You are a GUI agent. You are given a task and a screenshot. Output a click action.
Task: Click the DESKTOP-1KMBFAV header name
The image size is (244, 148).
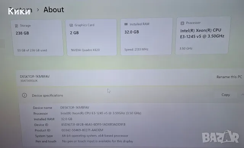35,77
